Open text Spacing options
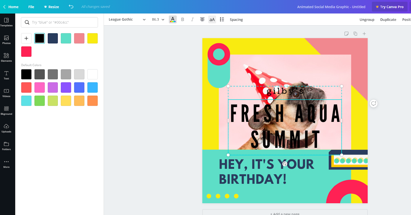Viewport: 411px width, 215px height. point(236,19)
